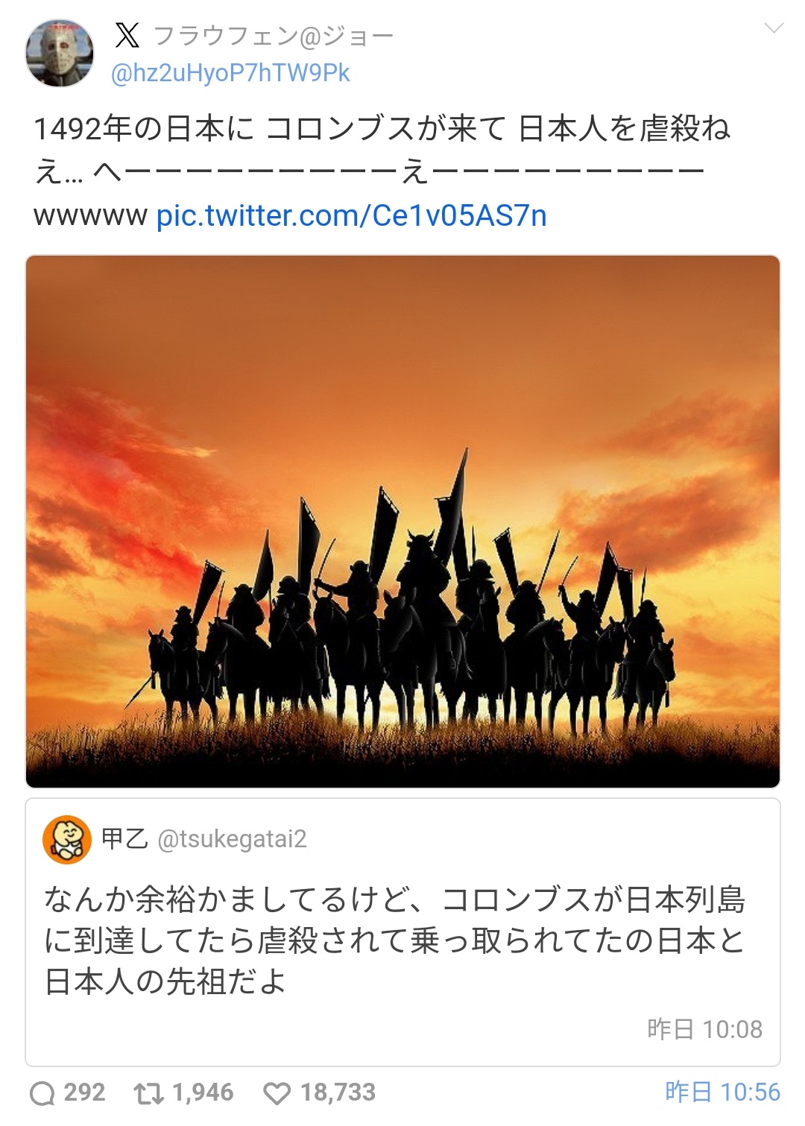Open the 昨日 10:56 timestamp link

tap(722, 1092)
